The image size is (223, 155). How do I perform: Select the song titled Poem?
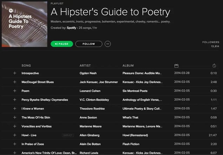coord(26,91)
